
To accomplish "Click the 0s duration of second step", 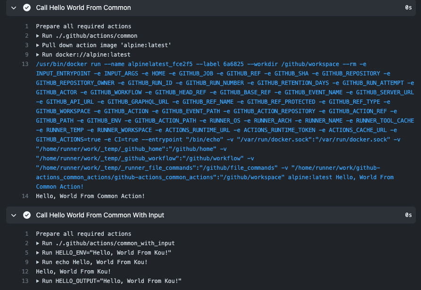I will pos(408,215).
